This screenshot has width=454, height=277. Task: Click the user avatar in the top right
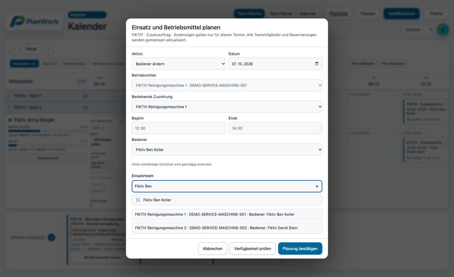(x=443, y=29)
